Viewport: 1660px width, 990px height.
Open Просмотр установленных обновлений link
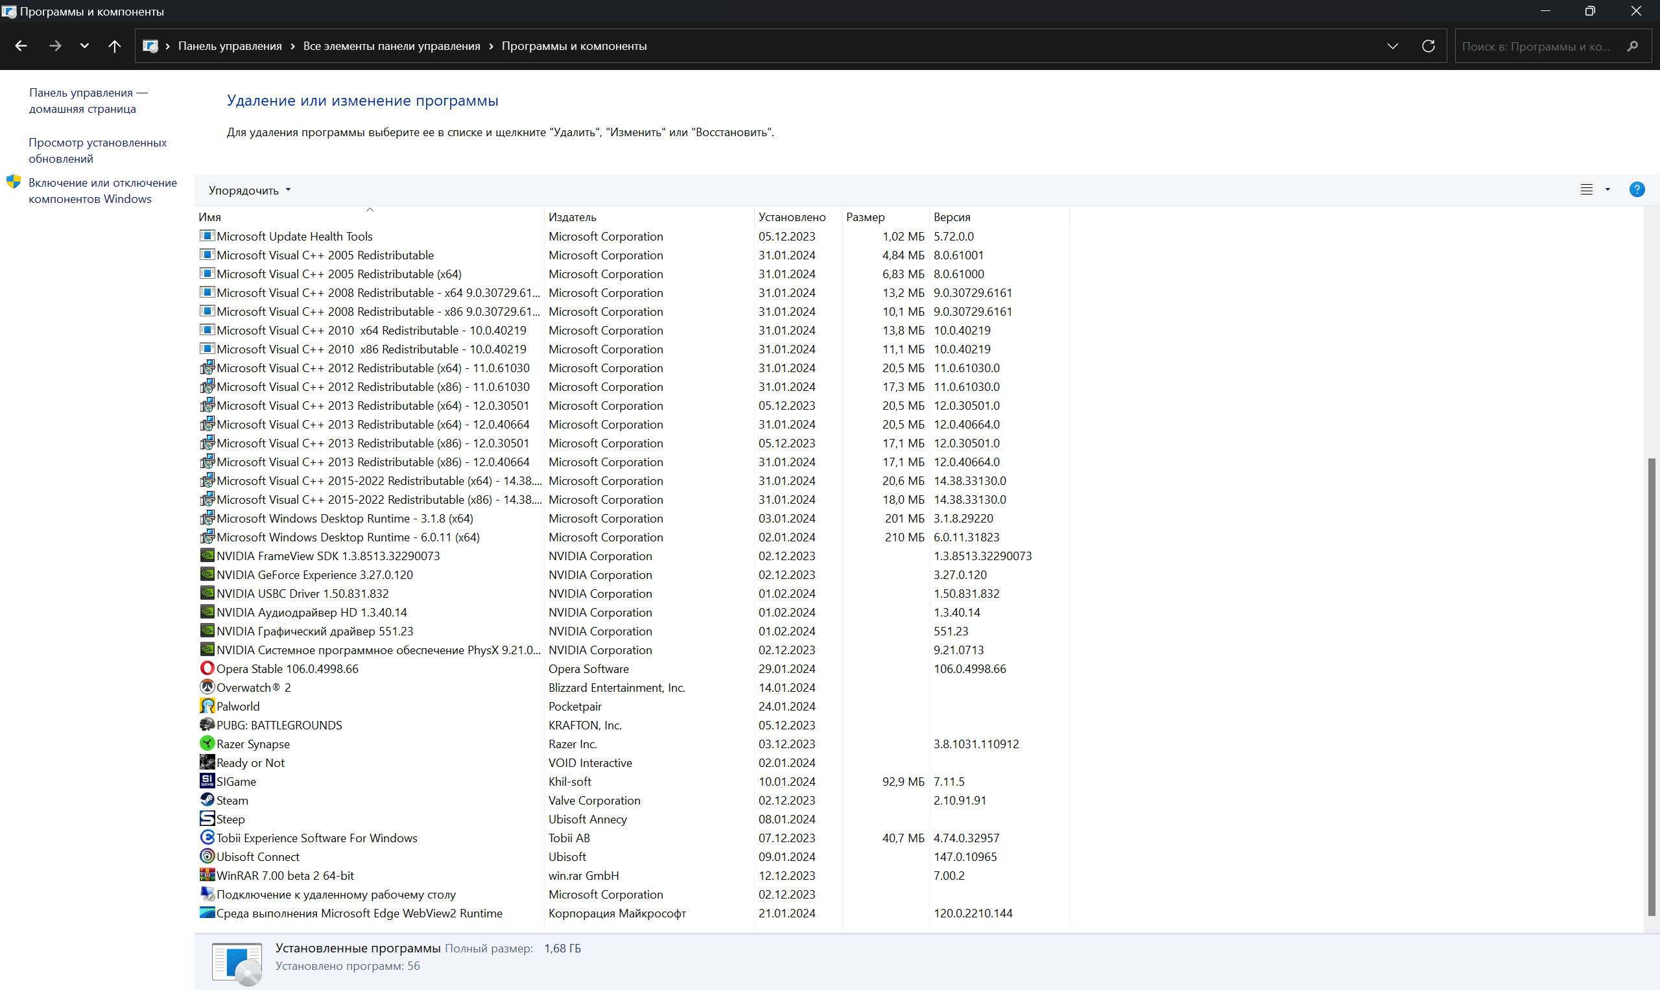(x=97, y=150)
